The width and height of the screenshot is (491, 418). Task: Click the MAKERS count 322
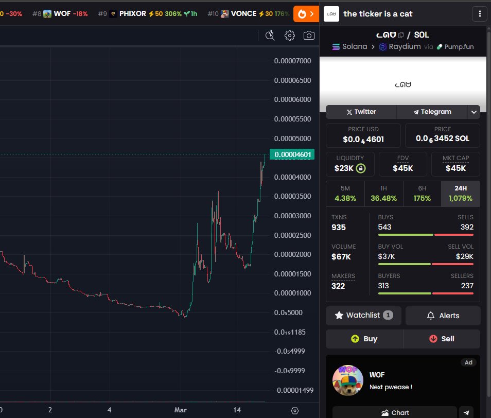tap(338, 286)
